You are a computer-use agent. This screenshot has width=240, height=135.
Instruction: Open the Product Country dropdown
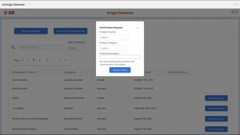114,37
